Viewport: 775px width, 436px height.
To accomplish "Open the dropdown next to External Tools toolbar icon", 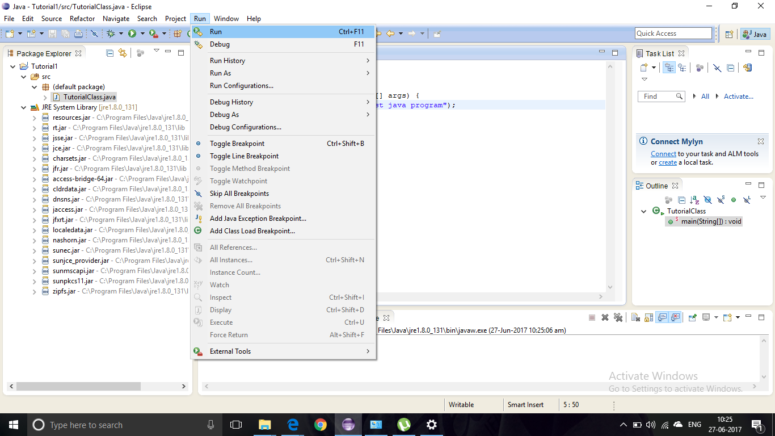I will pos(164,33).
